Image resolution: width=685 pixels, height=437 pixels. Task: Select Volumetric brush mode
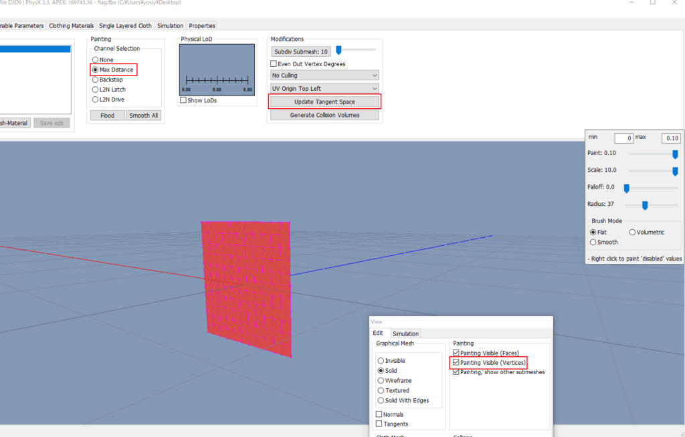pos(632,233)
